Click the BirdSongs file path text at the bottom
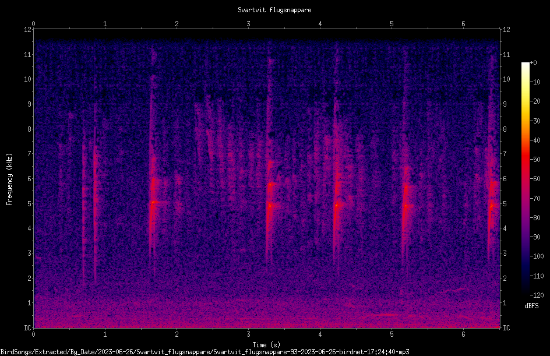550x356 pixels. click(x=205, y=352)
